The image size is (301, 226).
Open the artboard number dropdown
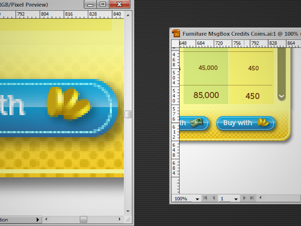(x=236, y=199)
